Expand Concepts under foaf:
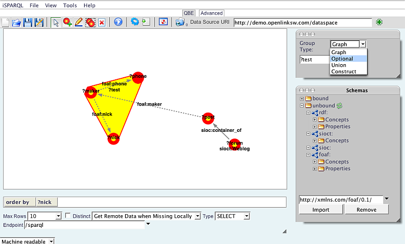The height and width of the screenshot is (244, 405). click(x=314, y=162)
